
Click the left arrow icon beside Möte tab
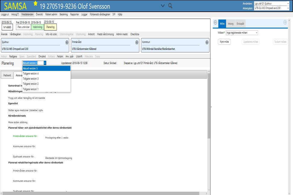click(215, 23)
